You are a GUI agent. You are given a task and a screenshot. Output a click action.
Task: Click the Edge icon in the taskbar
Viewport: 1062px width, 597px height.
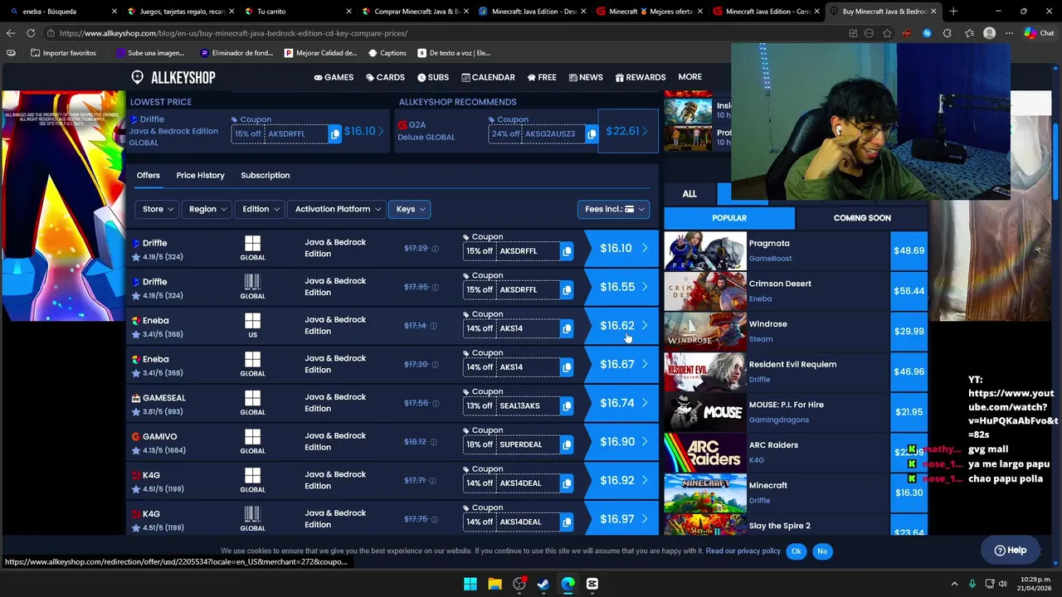pyautogui.click(x=568, y=584)
